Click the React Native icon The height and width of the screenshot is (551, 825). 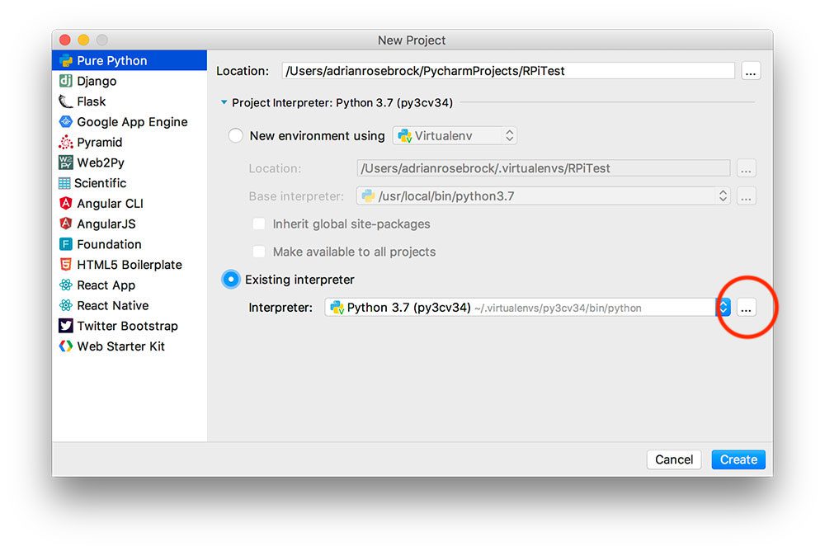[66, 305]
